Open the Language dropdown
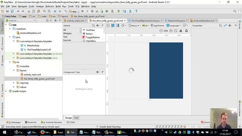 point(174,26)
